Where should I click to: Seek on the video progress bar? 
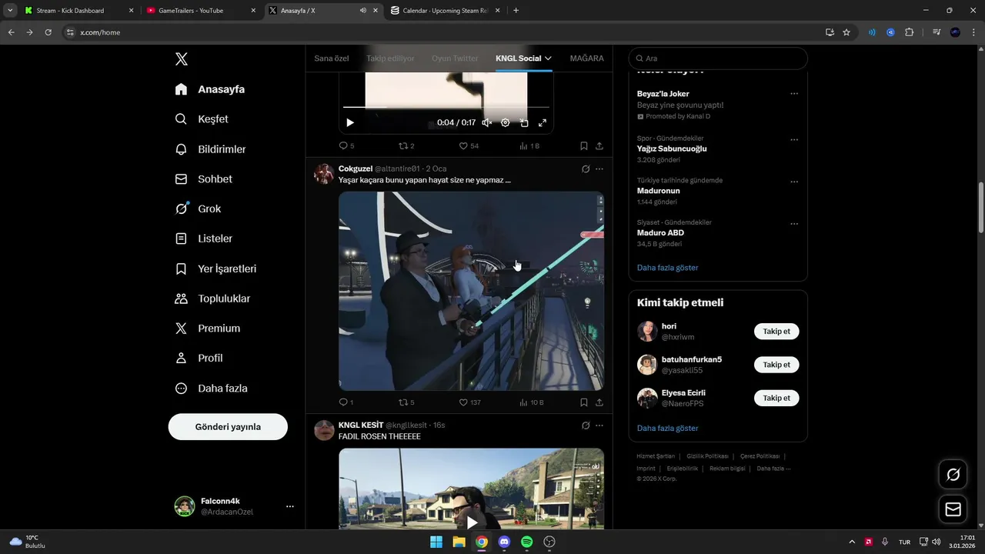click(x=446, y=107)
